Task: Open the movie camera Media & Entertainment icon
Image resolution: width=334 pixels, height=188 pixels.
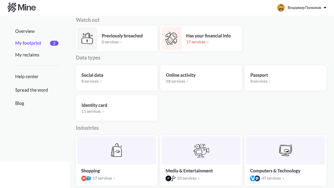Action: click(x=201, y=150)
